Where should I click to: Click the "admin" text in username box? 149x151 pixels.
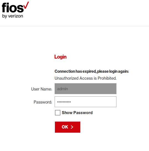tap(62, 89)
